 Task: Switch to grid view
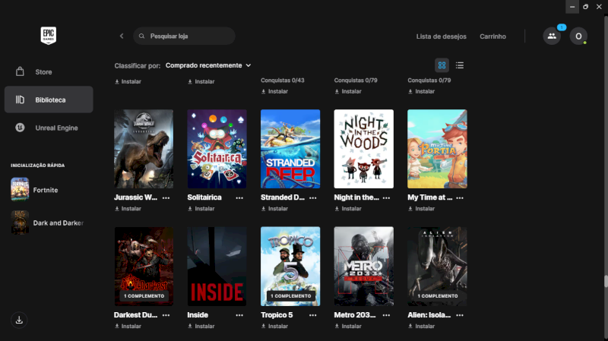pyautogui.click(x=442, y=65)
